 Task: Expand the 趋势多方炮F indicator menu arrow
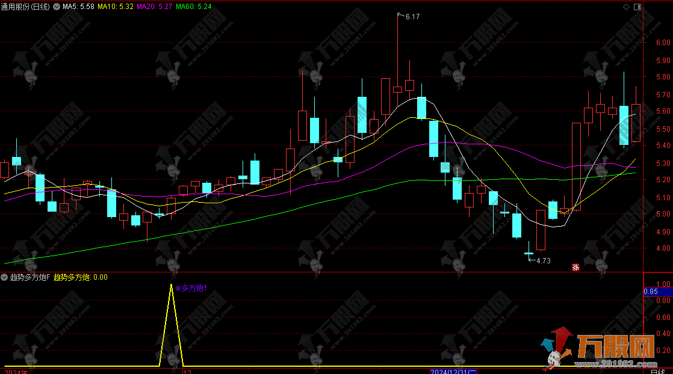point(4,278)
